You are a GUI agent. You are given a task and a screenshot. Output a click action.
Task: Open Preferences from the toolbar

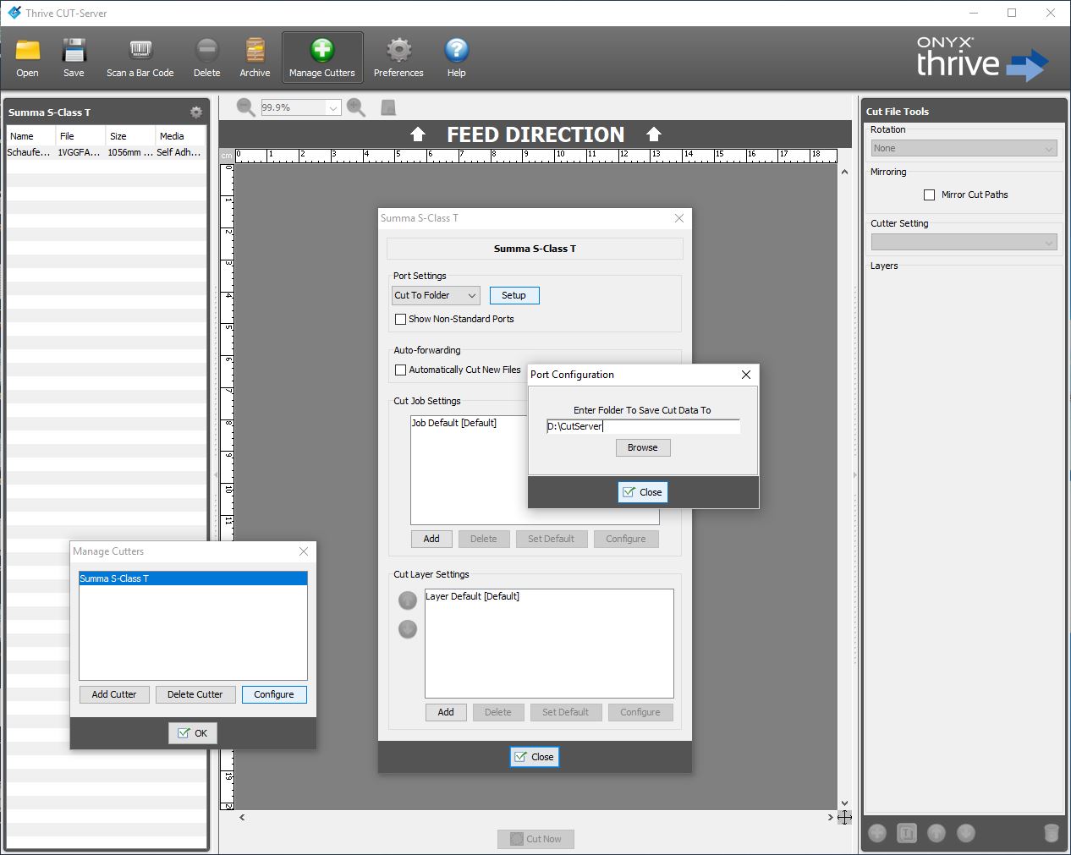pos(398,58)
